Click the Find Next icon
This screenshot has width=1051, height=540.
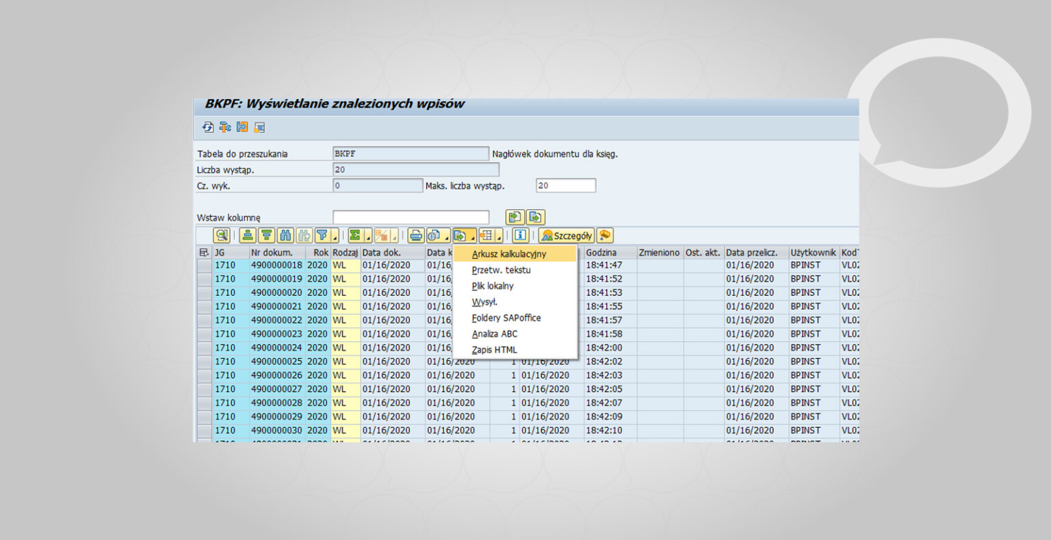pyautogui.click(x=302, y=235)
